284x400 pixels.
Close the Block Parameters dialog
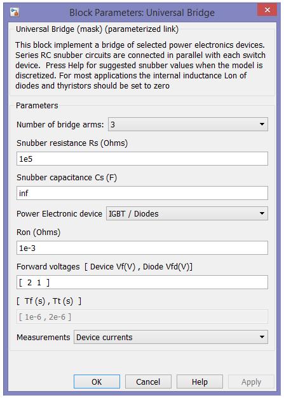(x=267, y=10)
